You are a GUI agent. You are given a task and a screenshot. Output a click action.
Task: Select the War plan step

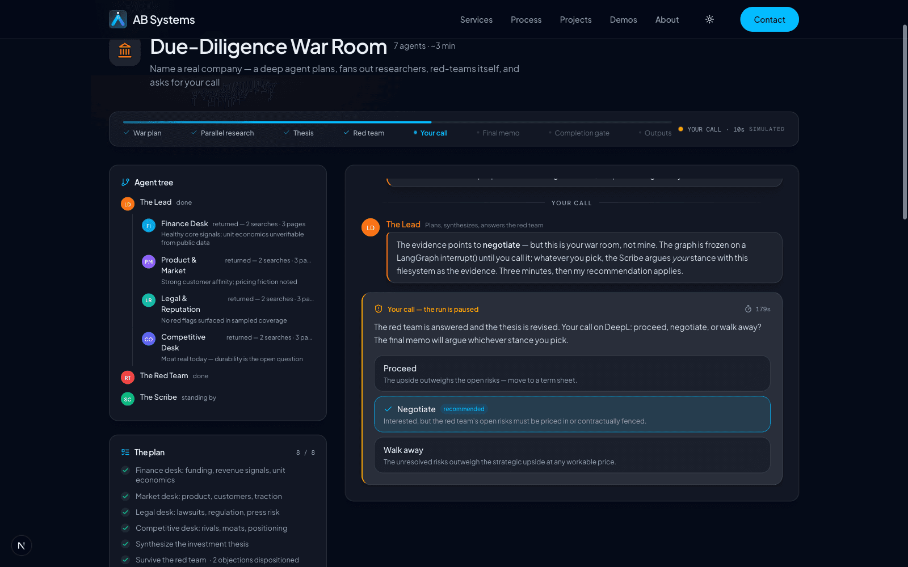coord(142,133)
